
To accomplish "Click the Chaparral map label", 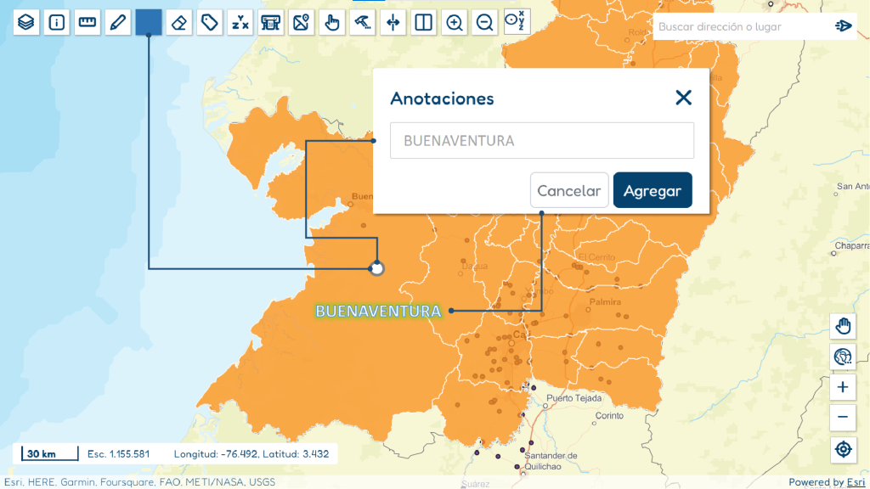I will 852,245.
